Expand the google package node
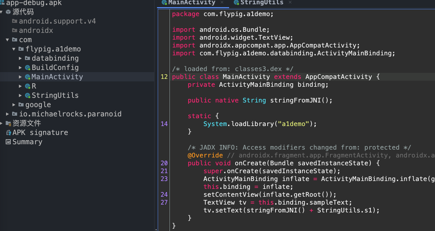This screenshot has width=435, height=231. click(14, 105)
